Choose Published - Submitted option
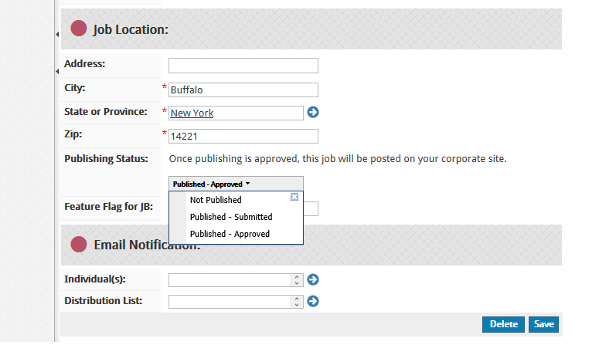This screenshot has width=616, height=345. click(231, 217)
